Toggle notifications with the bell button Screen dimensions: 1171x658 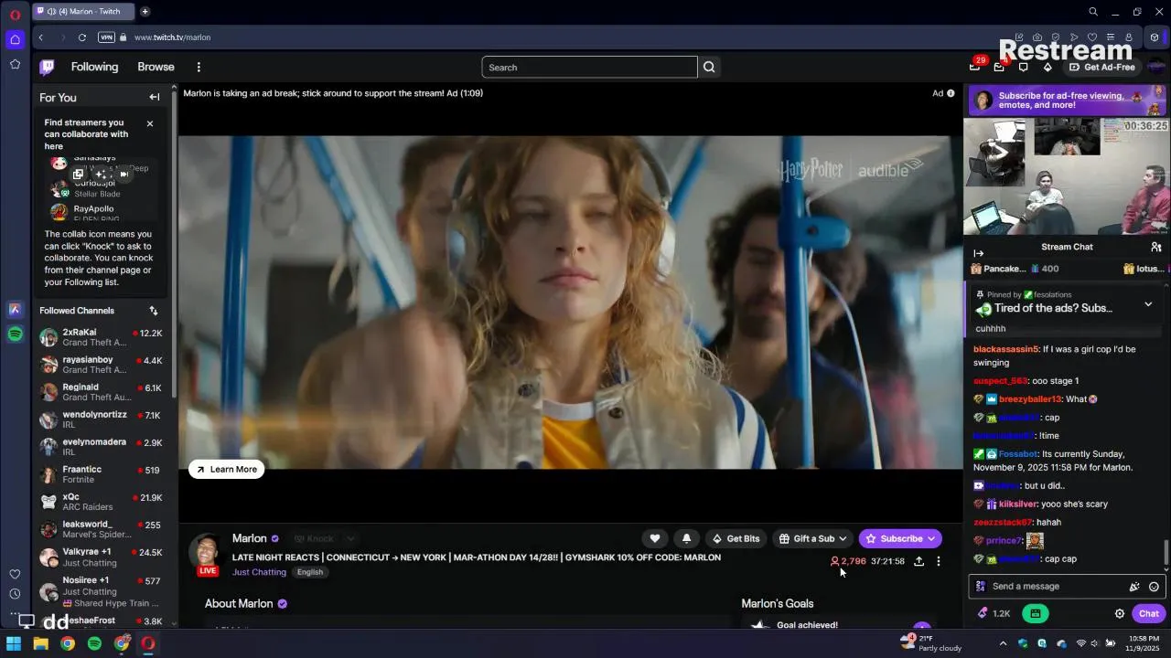pos(686,538)
